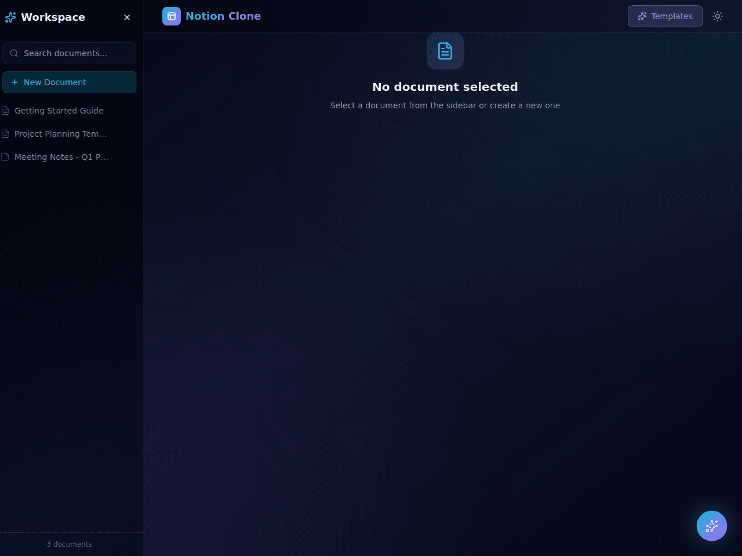Image resolution: width=742 pixels, height=556 pixels.
Task: Close the Workspace sidebar
Action: pyautogui.click(x=127, y=17)
